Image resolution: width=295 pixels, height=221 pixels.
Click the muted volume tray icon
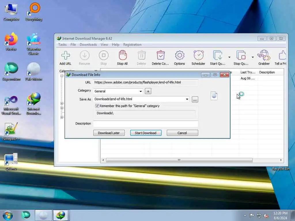[x=266, y=216]
